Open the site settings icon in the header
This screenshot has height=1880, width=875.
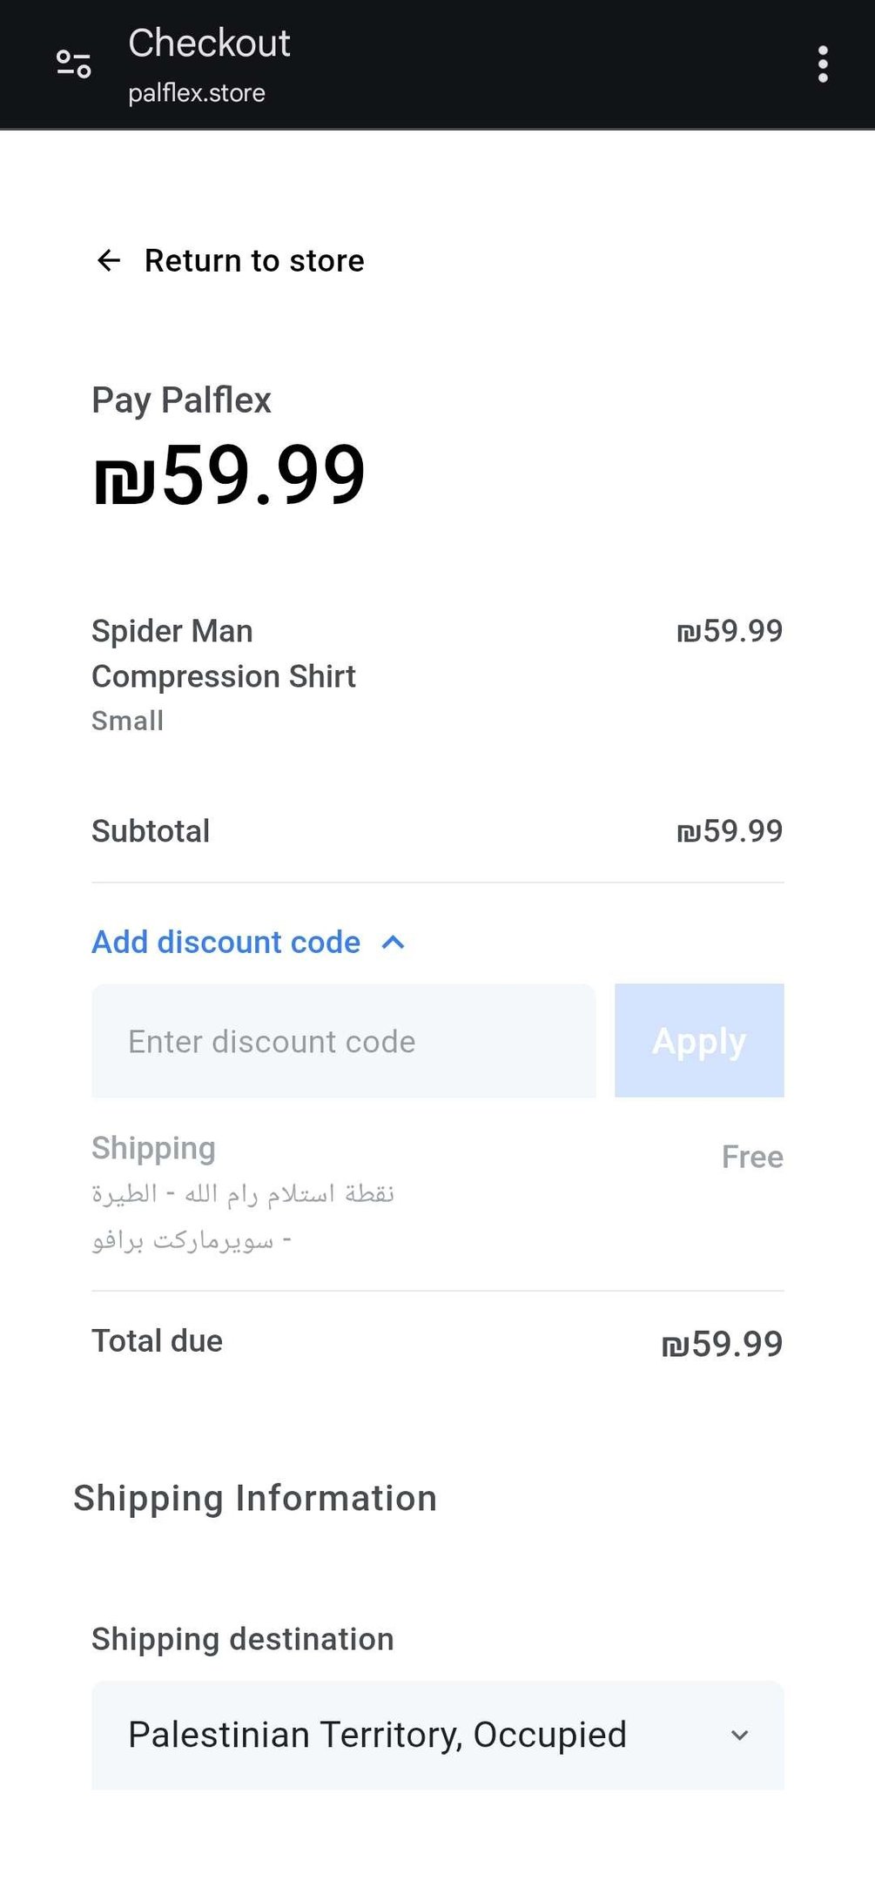point(74,64)
